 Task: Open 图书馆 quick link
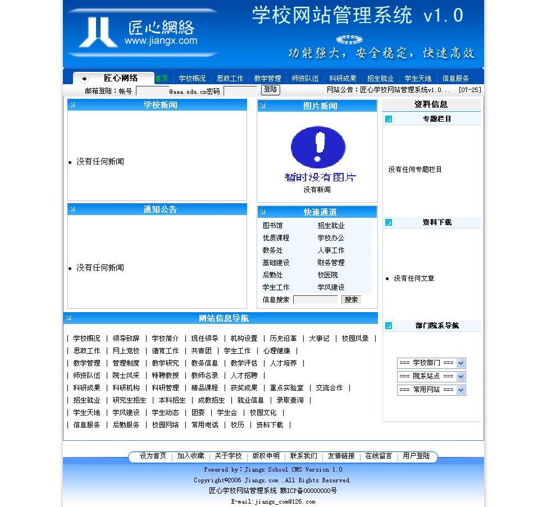273,226
